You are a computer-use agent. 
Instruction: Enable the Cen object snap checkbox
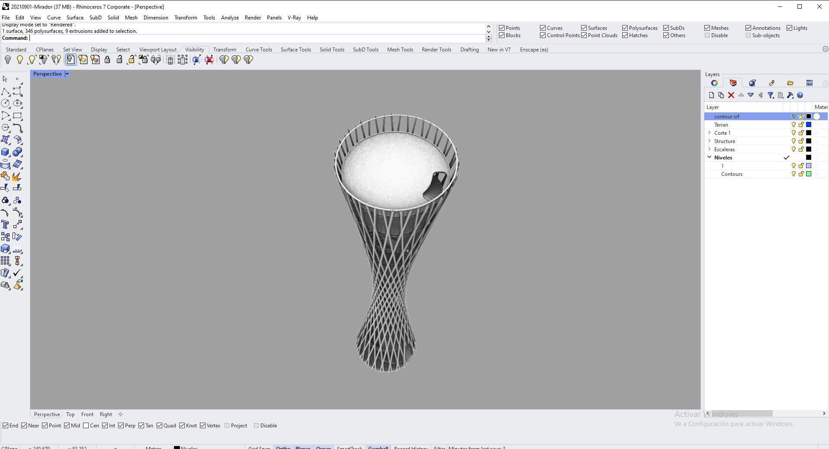pos(86,426)
